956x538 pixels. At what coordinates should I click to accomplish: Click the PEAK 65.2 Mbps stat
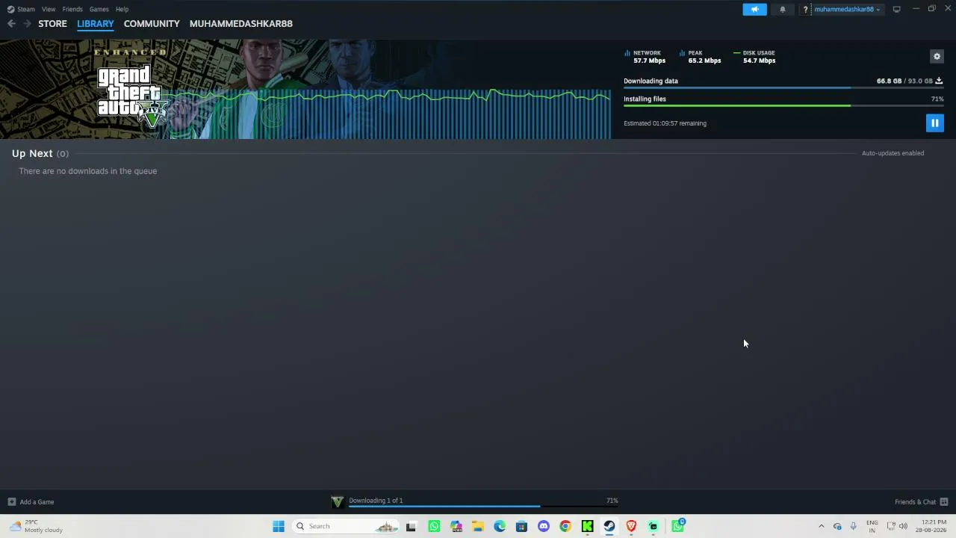[701, 57]
